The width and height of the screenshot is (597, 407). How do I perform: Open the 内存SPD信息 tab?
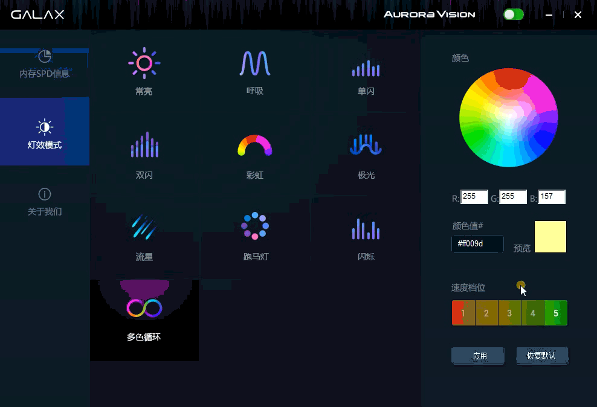point(44,64)
